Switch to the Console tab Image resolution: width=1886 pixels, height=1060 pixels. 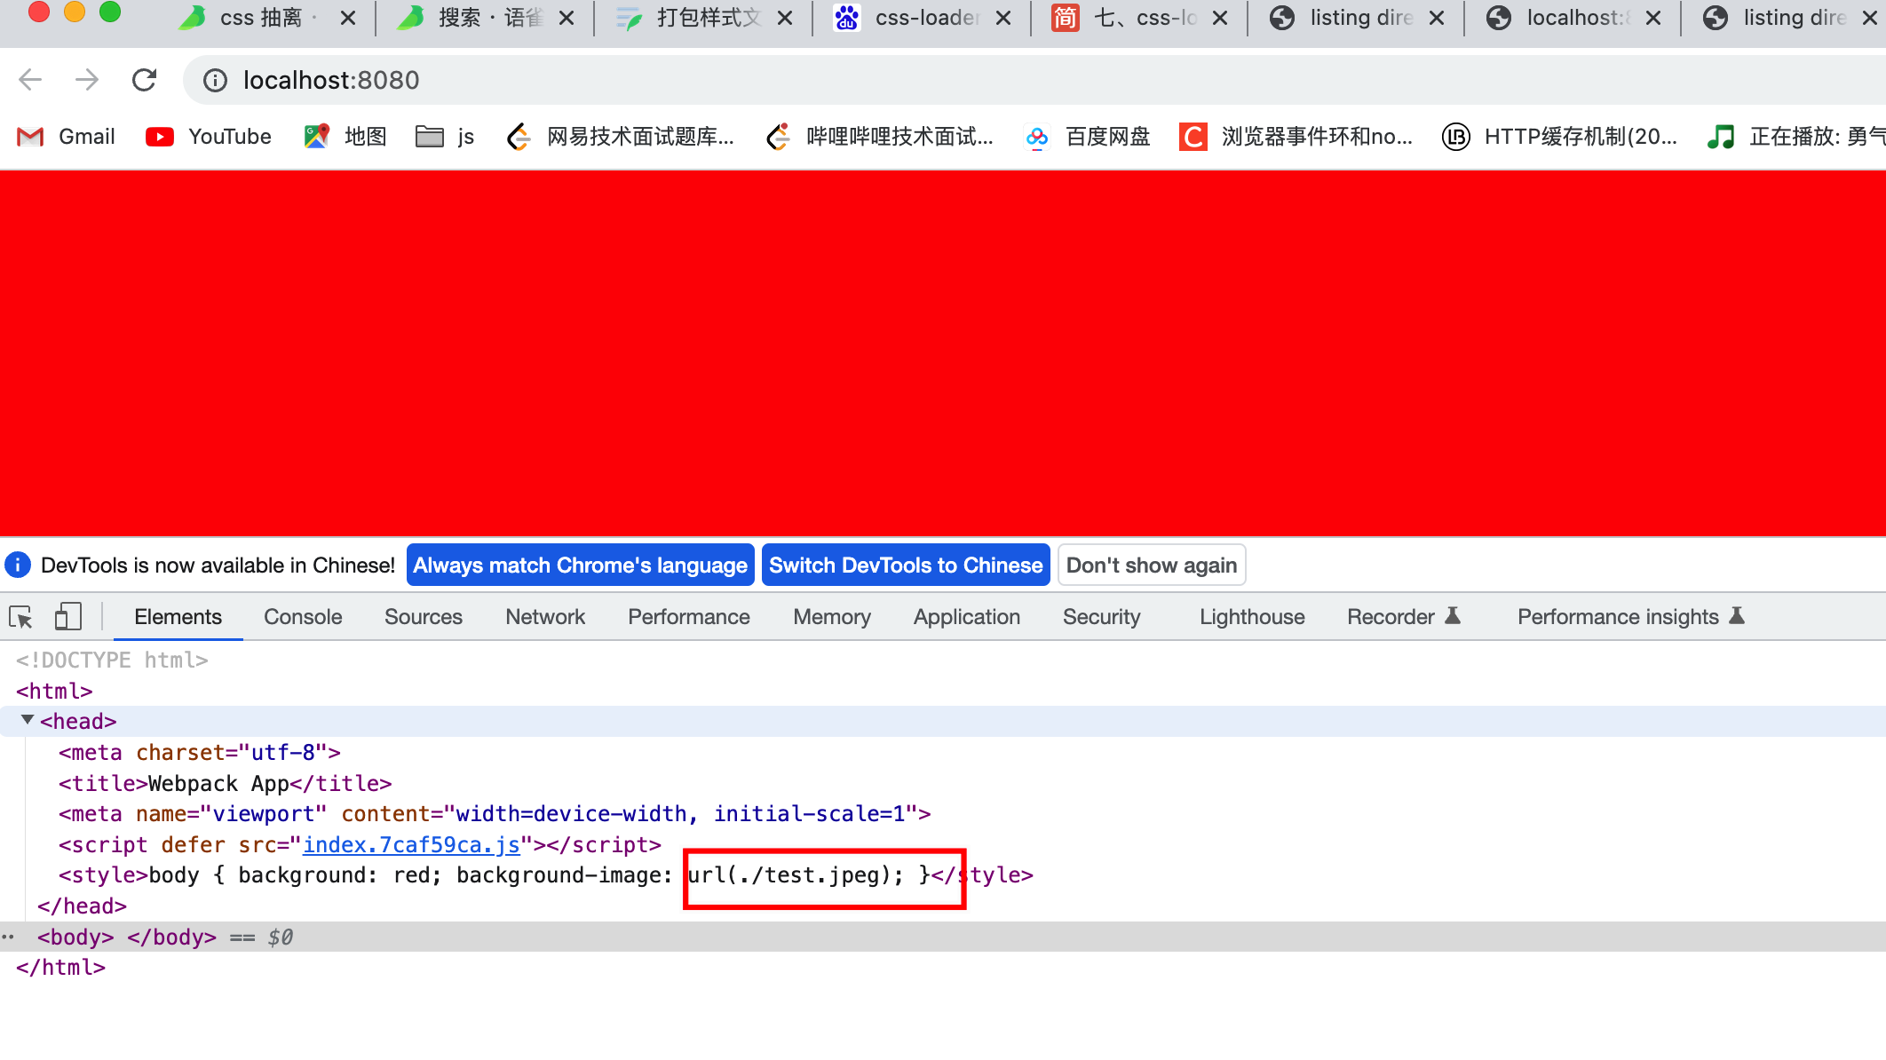point(303,617)
